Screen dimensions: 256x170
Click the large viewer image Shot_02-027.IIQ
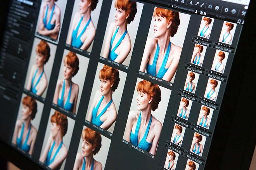pos(147,116)
